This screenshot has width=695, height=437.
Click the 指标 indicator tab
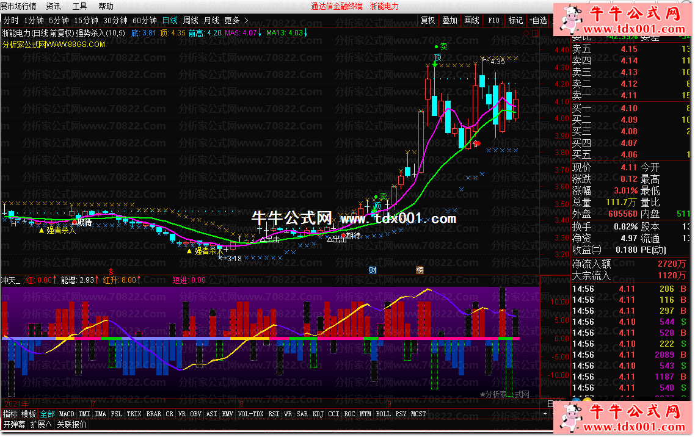[10, 414]
